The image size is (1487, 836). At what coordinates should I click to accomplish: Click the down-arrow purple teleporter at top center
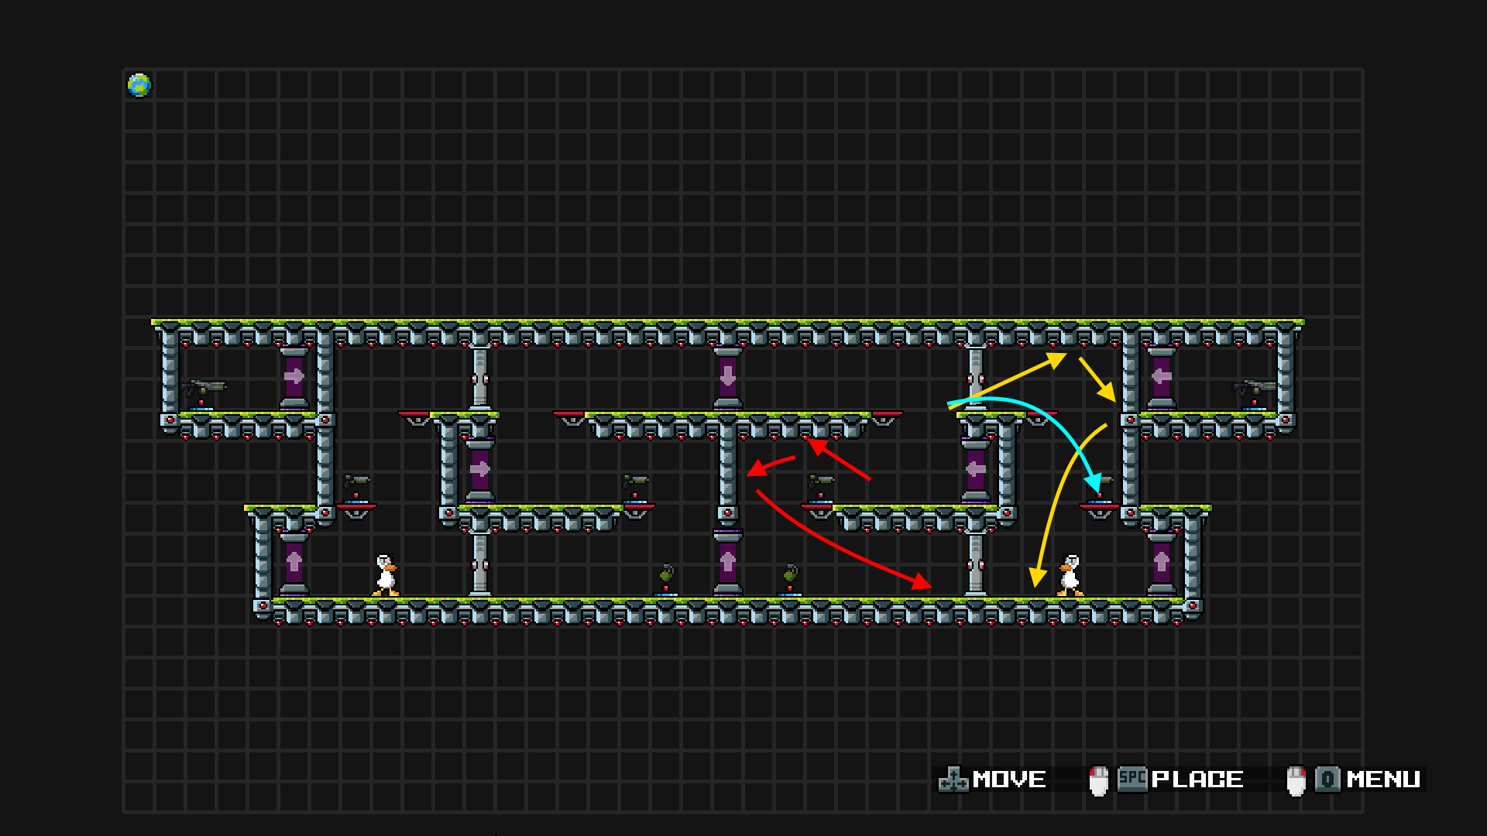pos(727,377)
